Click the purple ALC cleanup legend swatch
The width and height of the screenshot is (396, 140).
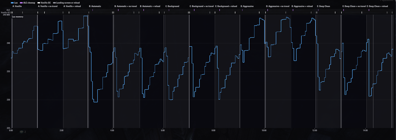(21, 2)
